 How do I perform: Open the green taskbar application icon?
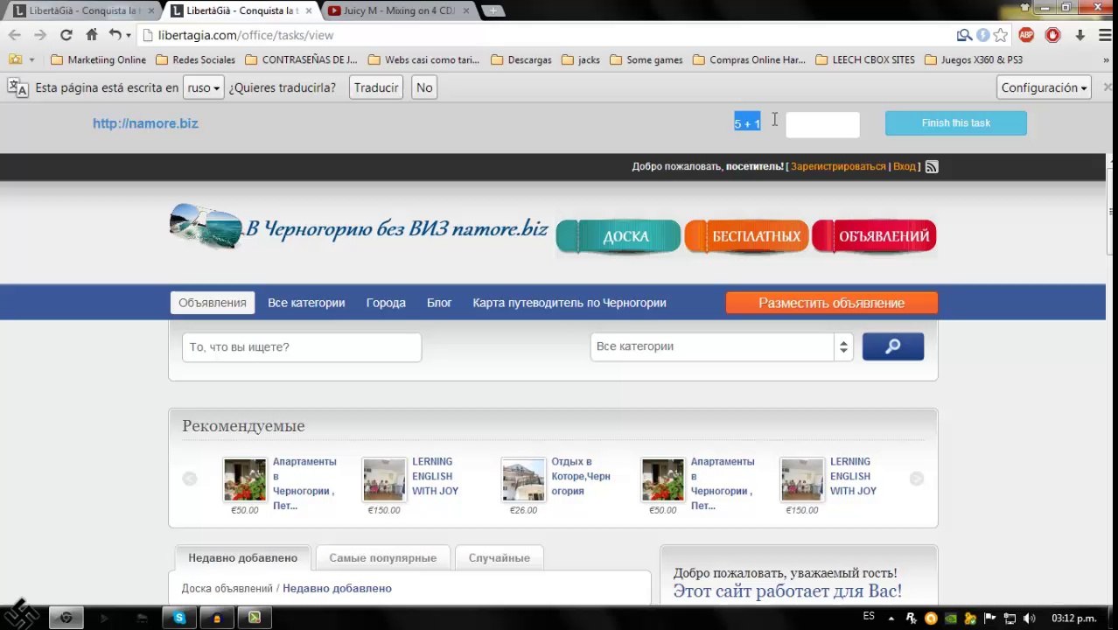click(255, 618)
